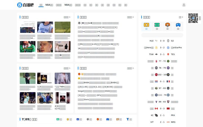Click the blue funnel filter icon
The width and height of the screenshot is (203, 127).
(x=128, y=119)
